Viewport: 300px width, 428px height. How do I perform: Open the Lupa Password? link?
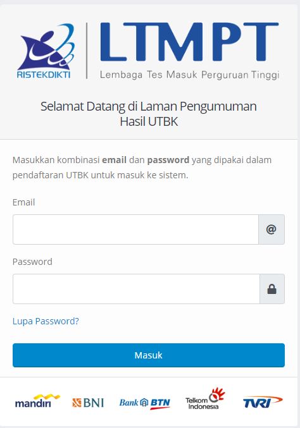[x=46, y=321]
